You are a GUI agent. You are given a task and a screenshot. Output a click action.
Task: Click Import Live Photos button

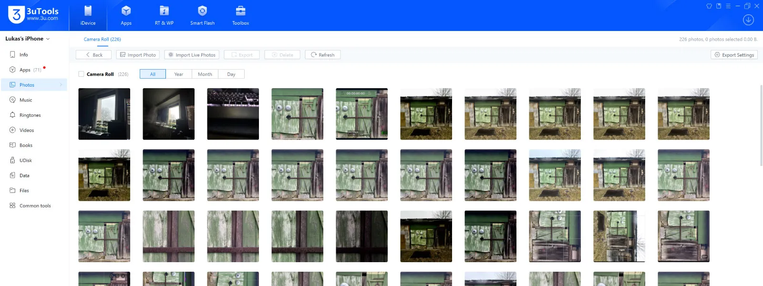192,55
